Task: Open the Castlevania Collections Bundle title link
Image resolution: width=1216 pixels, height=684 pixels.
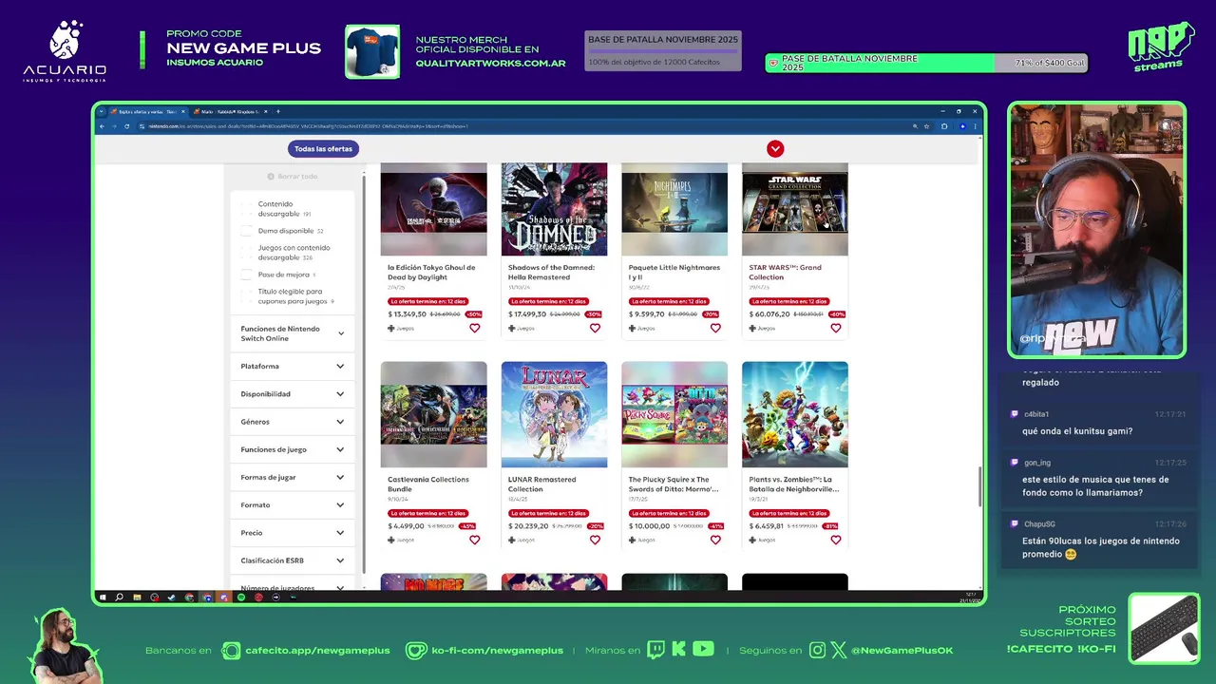Action: tap(428, 484)
